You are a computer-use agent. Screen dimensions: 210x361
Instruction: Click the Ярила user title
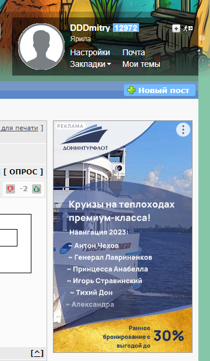80,39
